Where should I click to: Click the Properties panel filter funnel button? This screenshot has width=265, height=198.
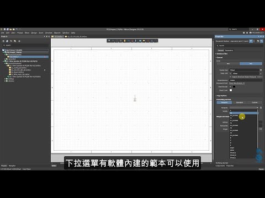pyautogui.click(x=251, y=41)
